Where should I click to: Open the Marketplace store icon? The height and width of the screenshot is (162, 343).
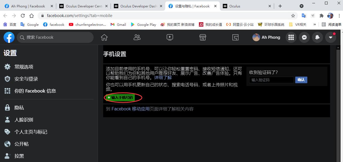tap(203, 37)
